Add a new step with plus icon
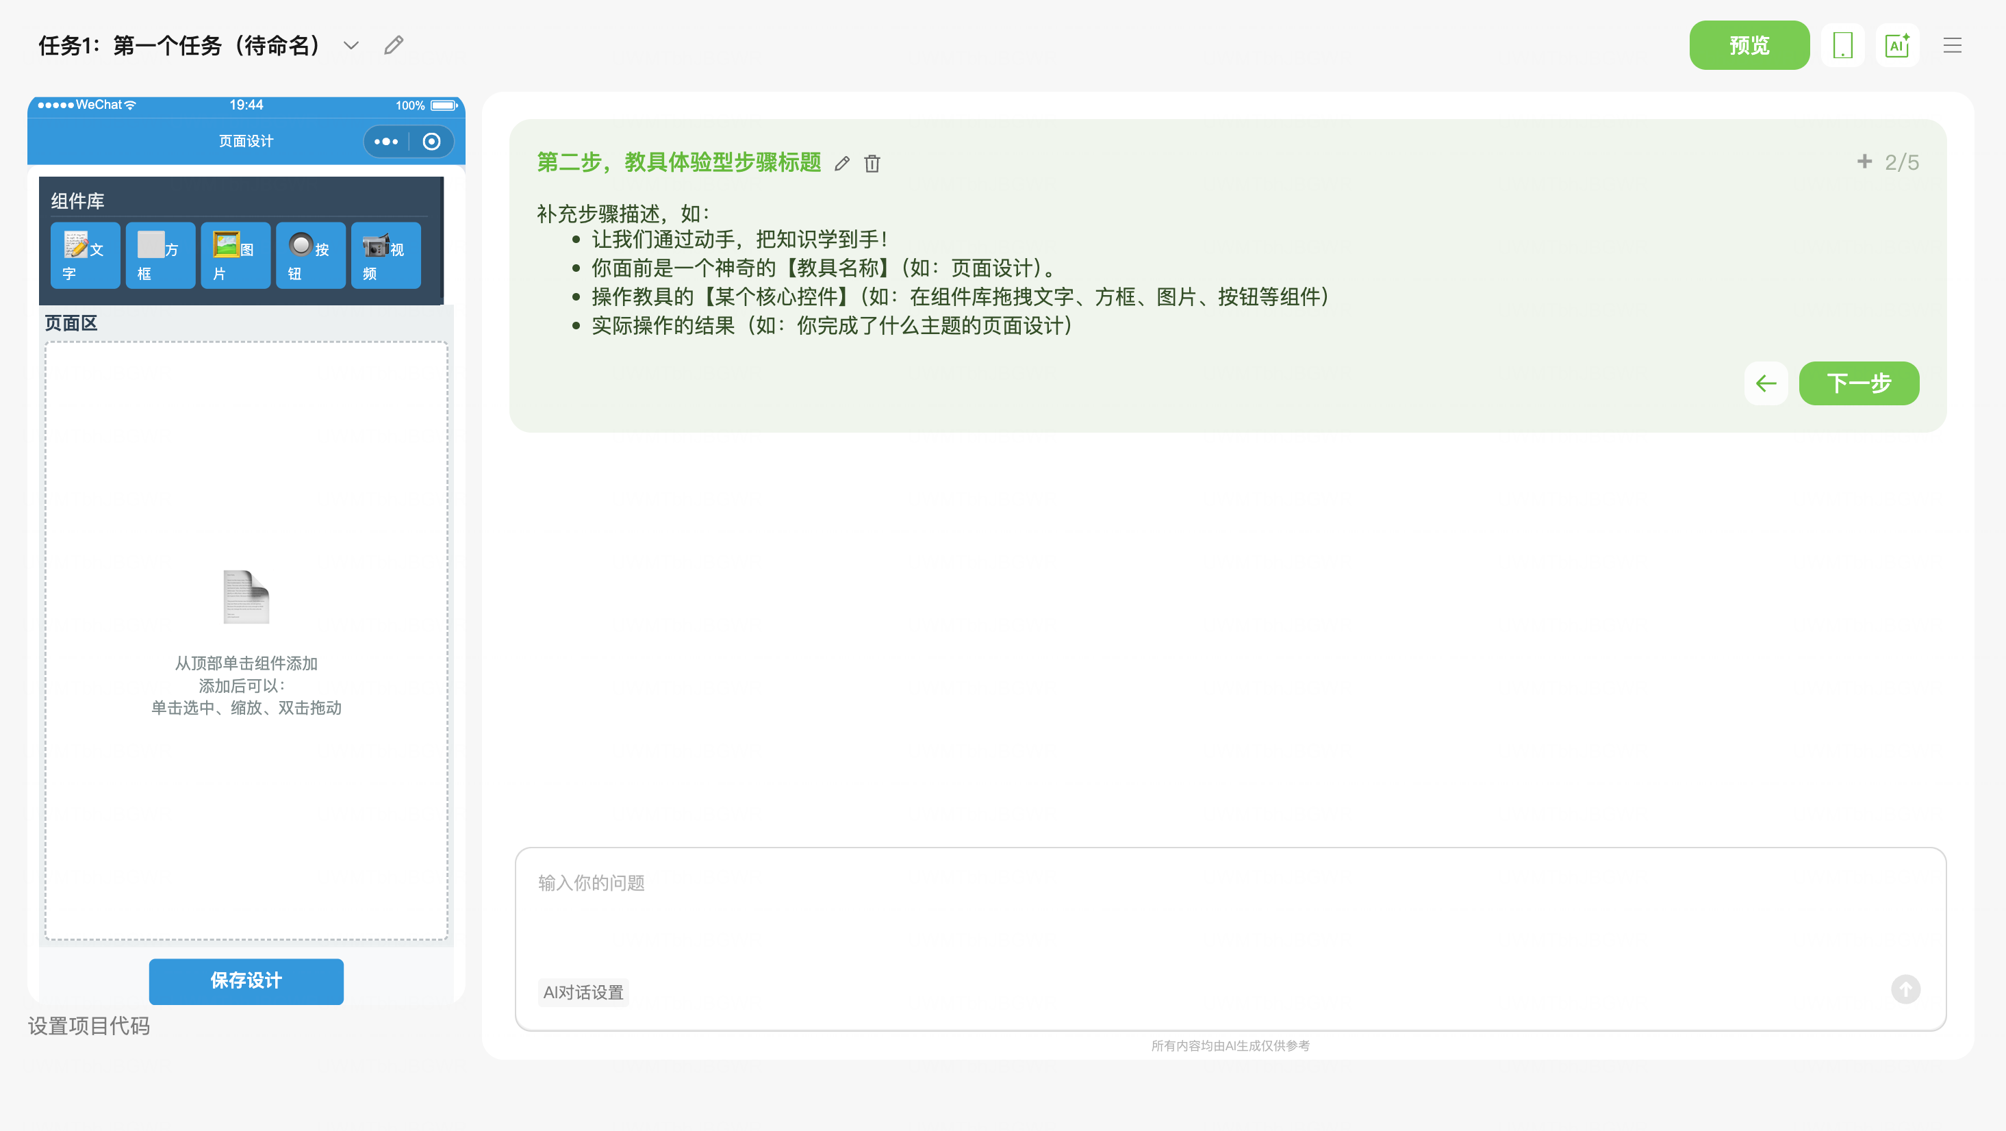The height and width of the screenshot is (1131, 2006). point(1864,162)
